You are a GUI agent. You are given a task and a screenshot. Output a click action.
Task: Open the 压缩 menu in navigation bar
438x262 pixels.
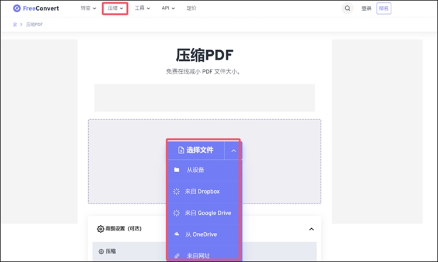point(115,8)
